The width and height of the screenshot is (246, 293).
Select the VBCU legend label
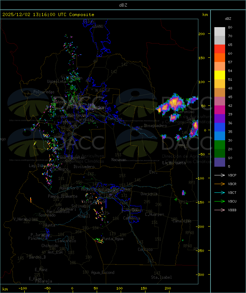[x=232, y=201]
